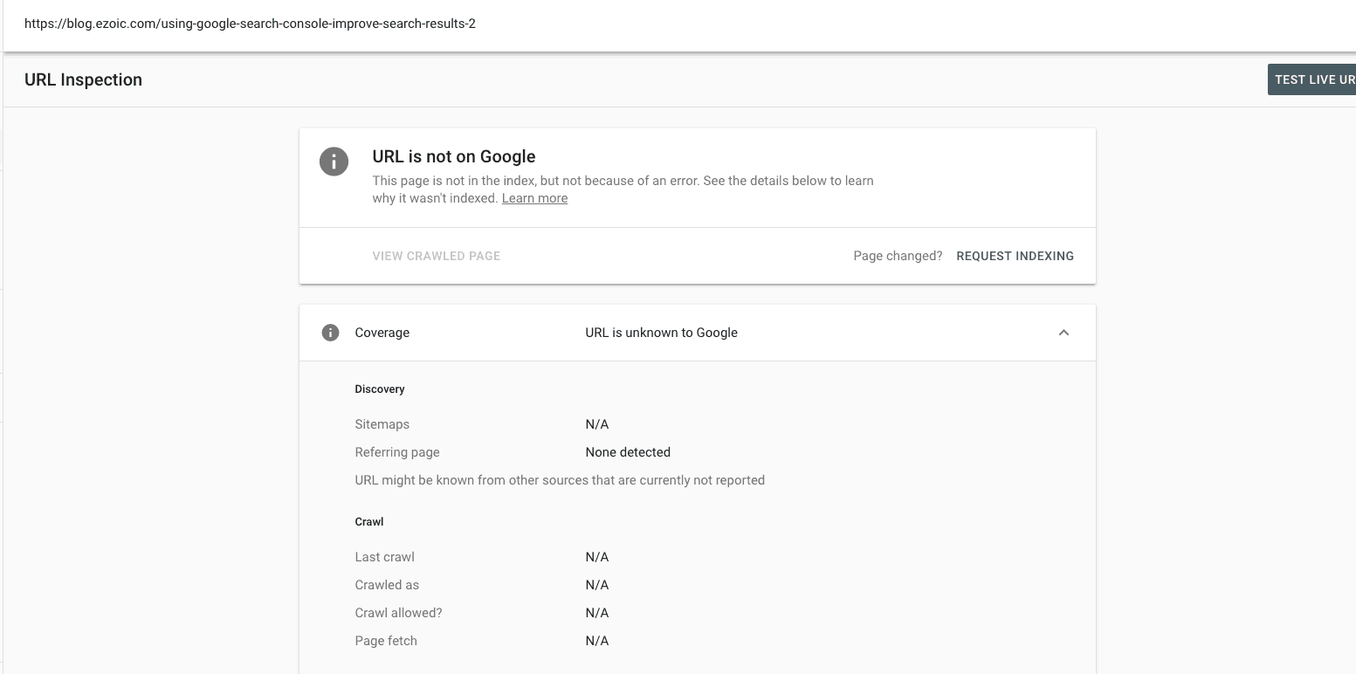Open the Learn more link
The width and height of the screenshot is (1356, 674).
(x=534, y=198)
